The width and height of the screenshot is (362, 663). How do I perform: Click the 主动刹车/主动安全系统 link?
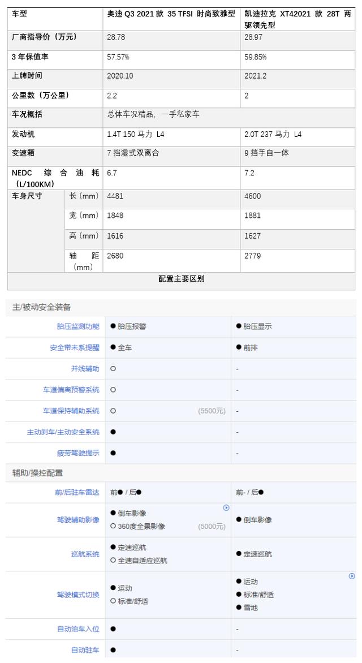pos(63,432)
